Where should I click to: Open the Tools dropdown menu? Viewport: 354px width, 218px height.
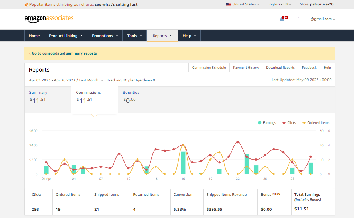pyautogui.click(x=135, y=36)
